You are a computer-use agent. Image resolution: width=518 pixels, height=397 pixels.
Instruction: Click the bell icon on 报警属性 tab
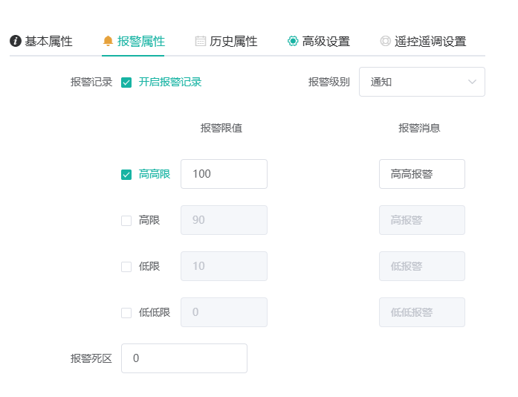point(108,41)
